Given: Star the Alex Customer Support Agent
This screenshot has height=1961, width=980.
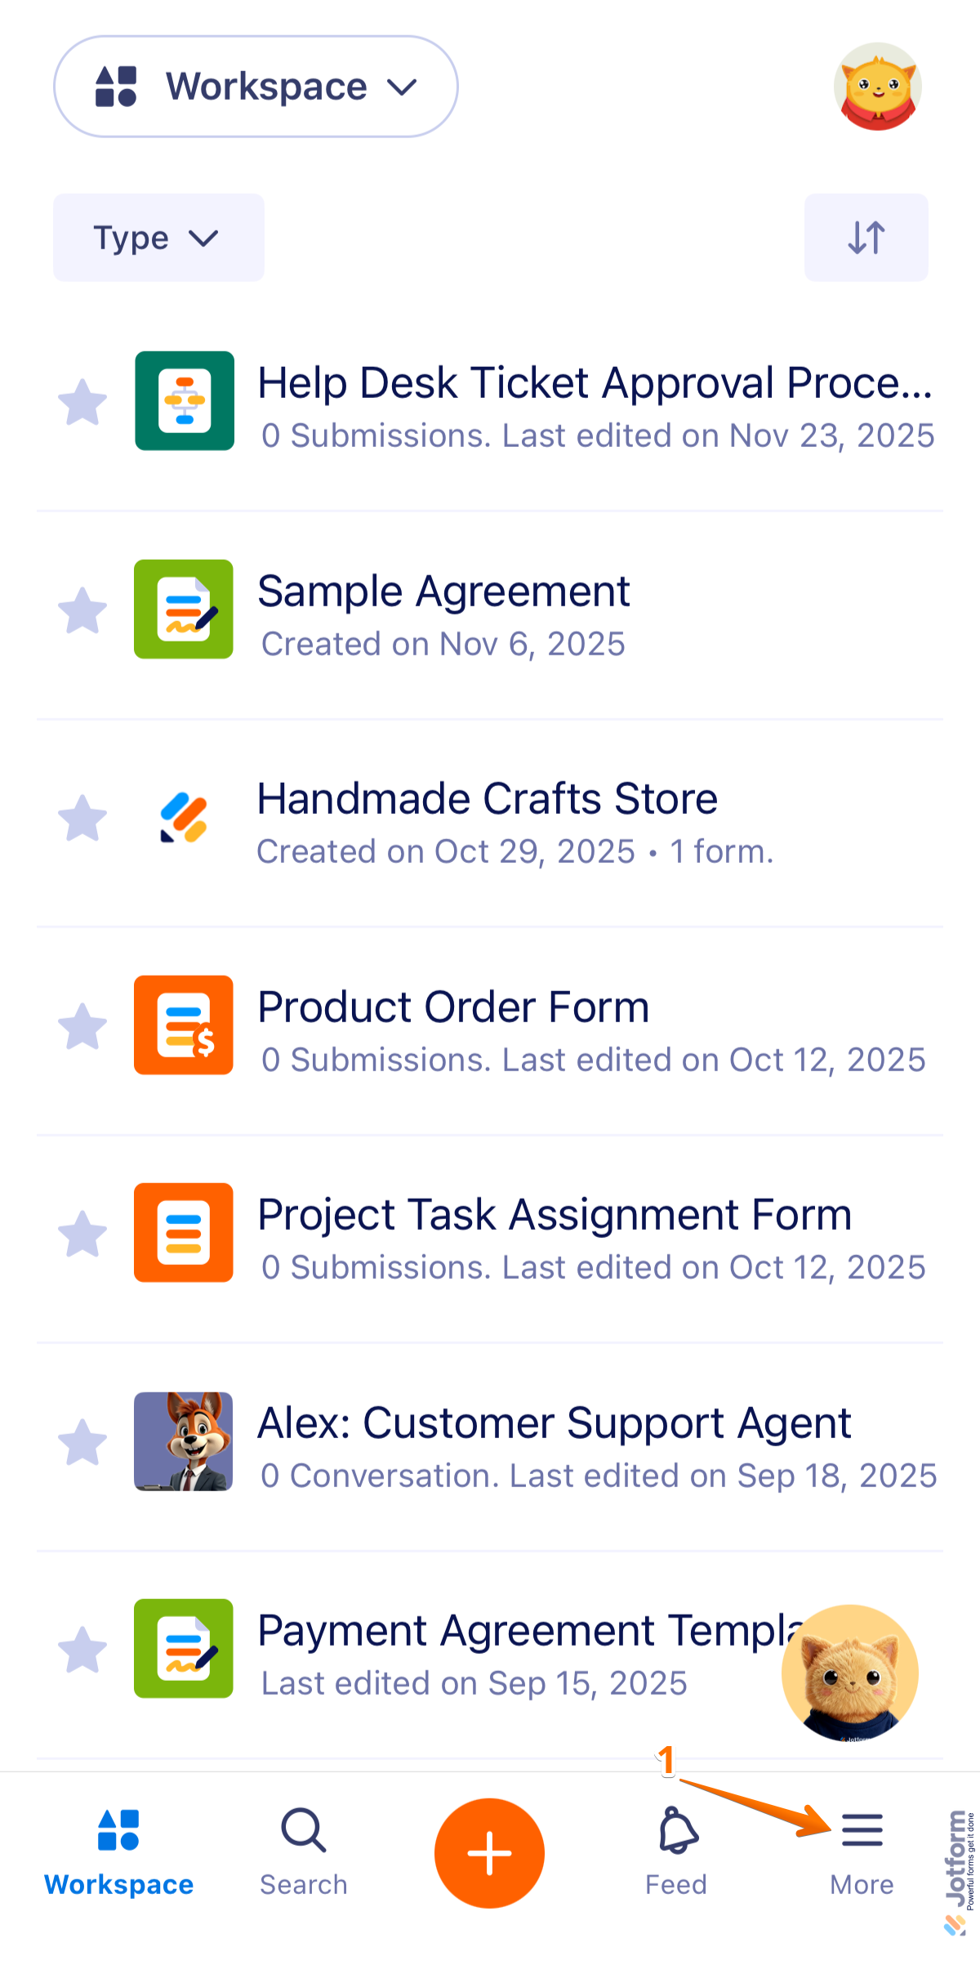Looking at the screenshot, I should (82, 1441).
